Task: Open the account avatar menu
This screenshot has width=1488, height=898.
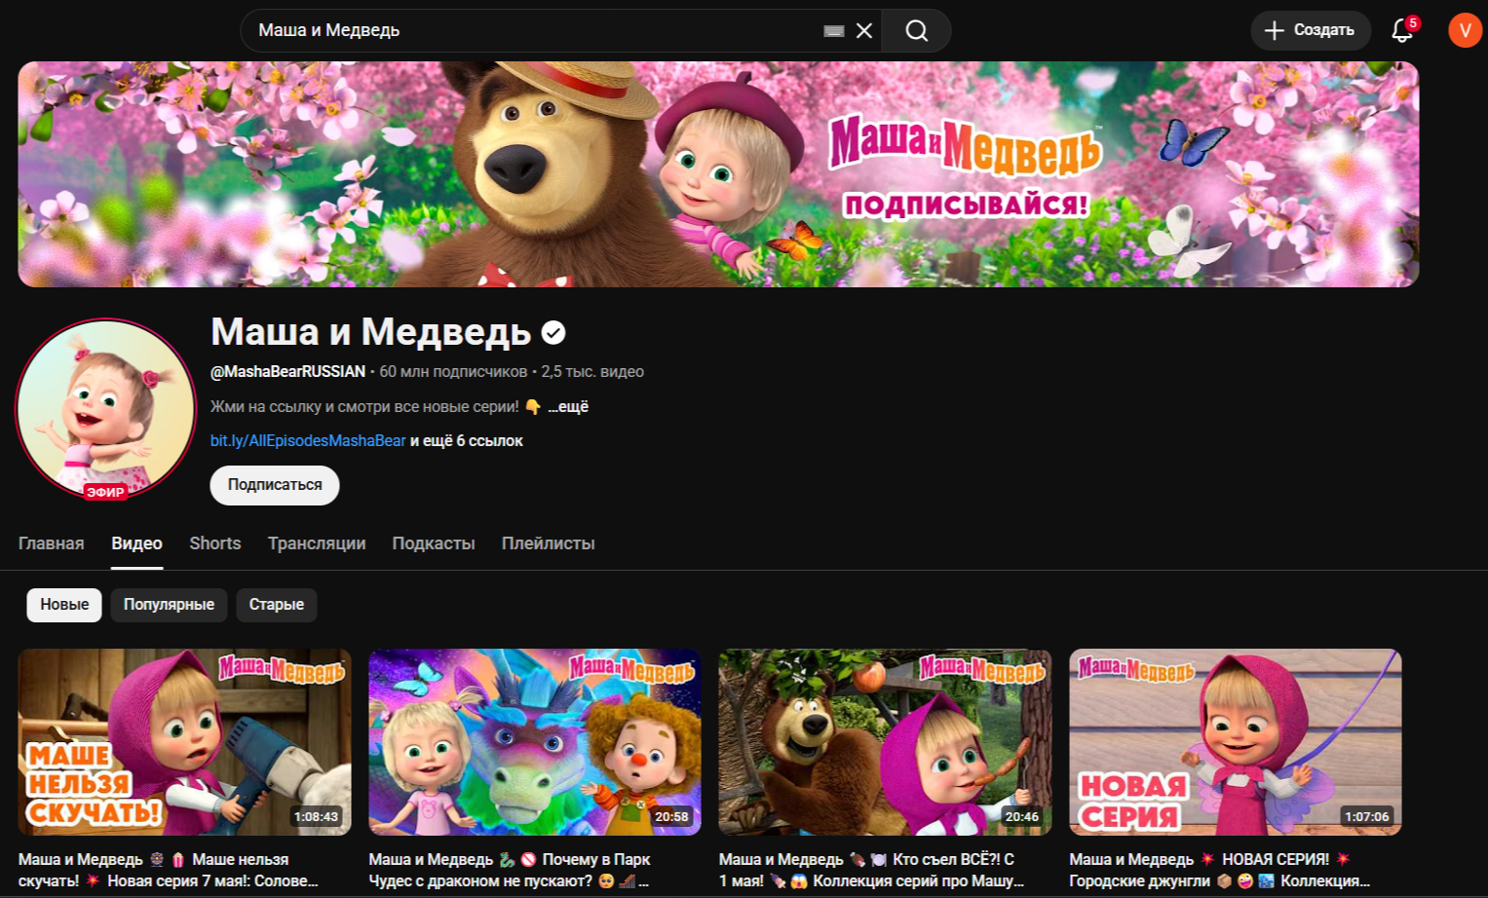Action: pyautogui.click(x=1465, y=30)
